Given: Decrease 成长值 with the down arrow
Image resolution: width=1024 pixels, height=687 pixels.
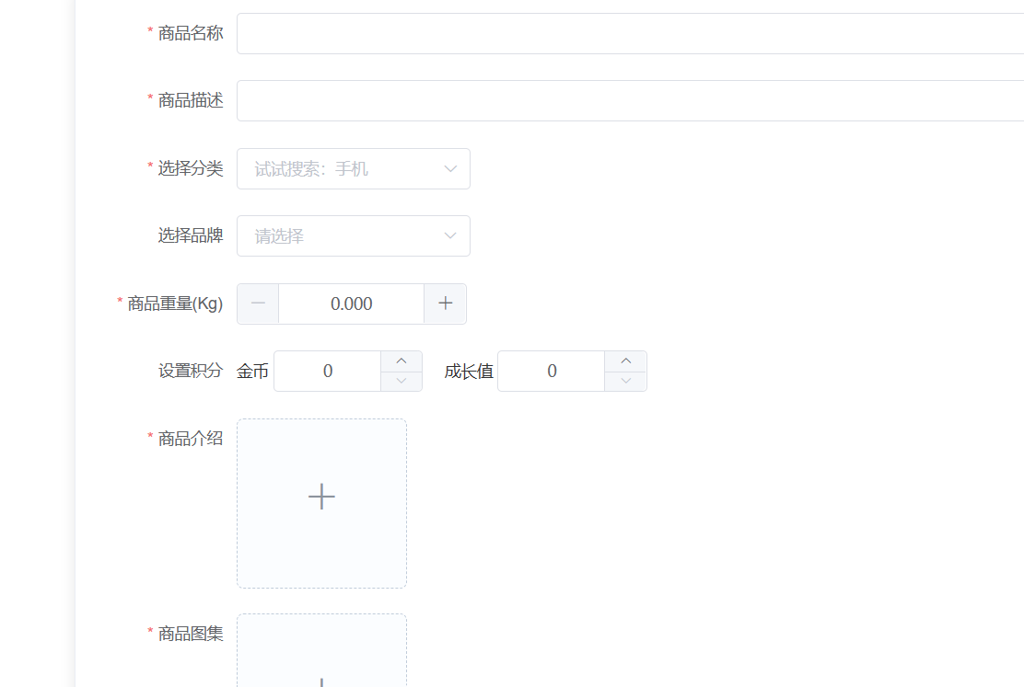Looking at the screenshot, I should tap(626, 381).
